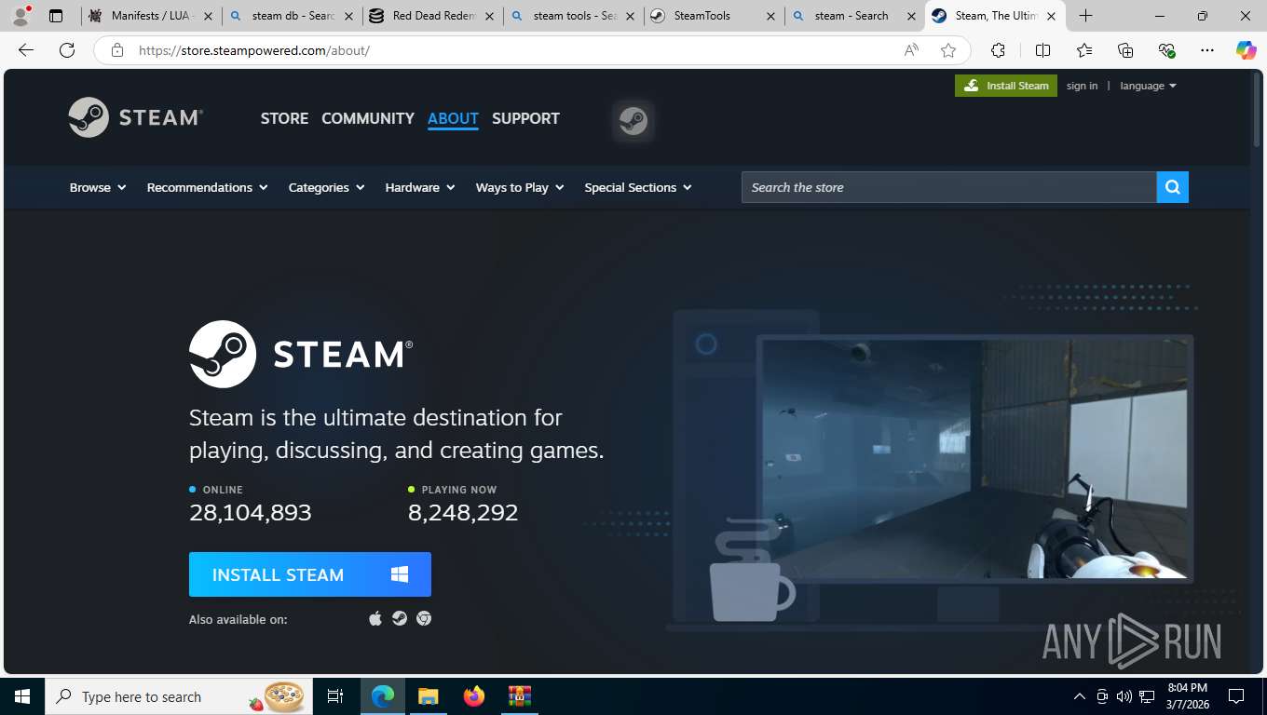Open the Extensions puzzle icon

999,50
